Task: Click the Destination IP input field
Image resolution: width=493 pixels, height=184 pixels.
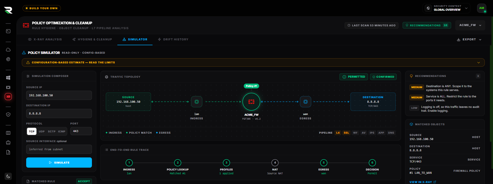Action: pyautogui.click(x=59, y=113)
